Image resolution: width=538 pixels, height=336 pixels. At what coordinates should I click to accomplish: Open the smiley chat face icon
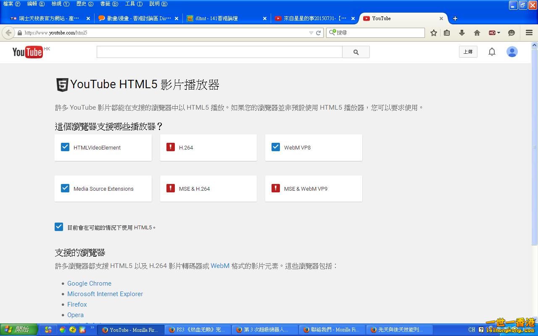[512, 33]
